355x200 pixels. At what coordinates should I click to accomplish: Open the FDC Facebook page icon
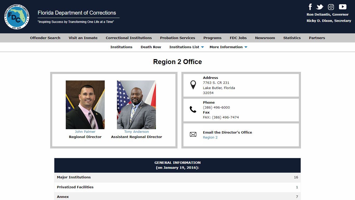(x=310, y=7)
